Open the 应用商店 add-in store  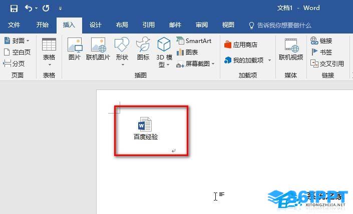(241, 44)
